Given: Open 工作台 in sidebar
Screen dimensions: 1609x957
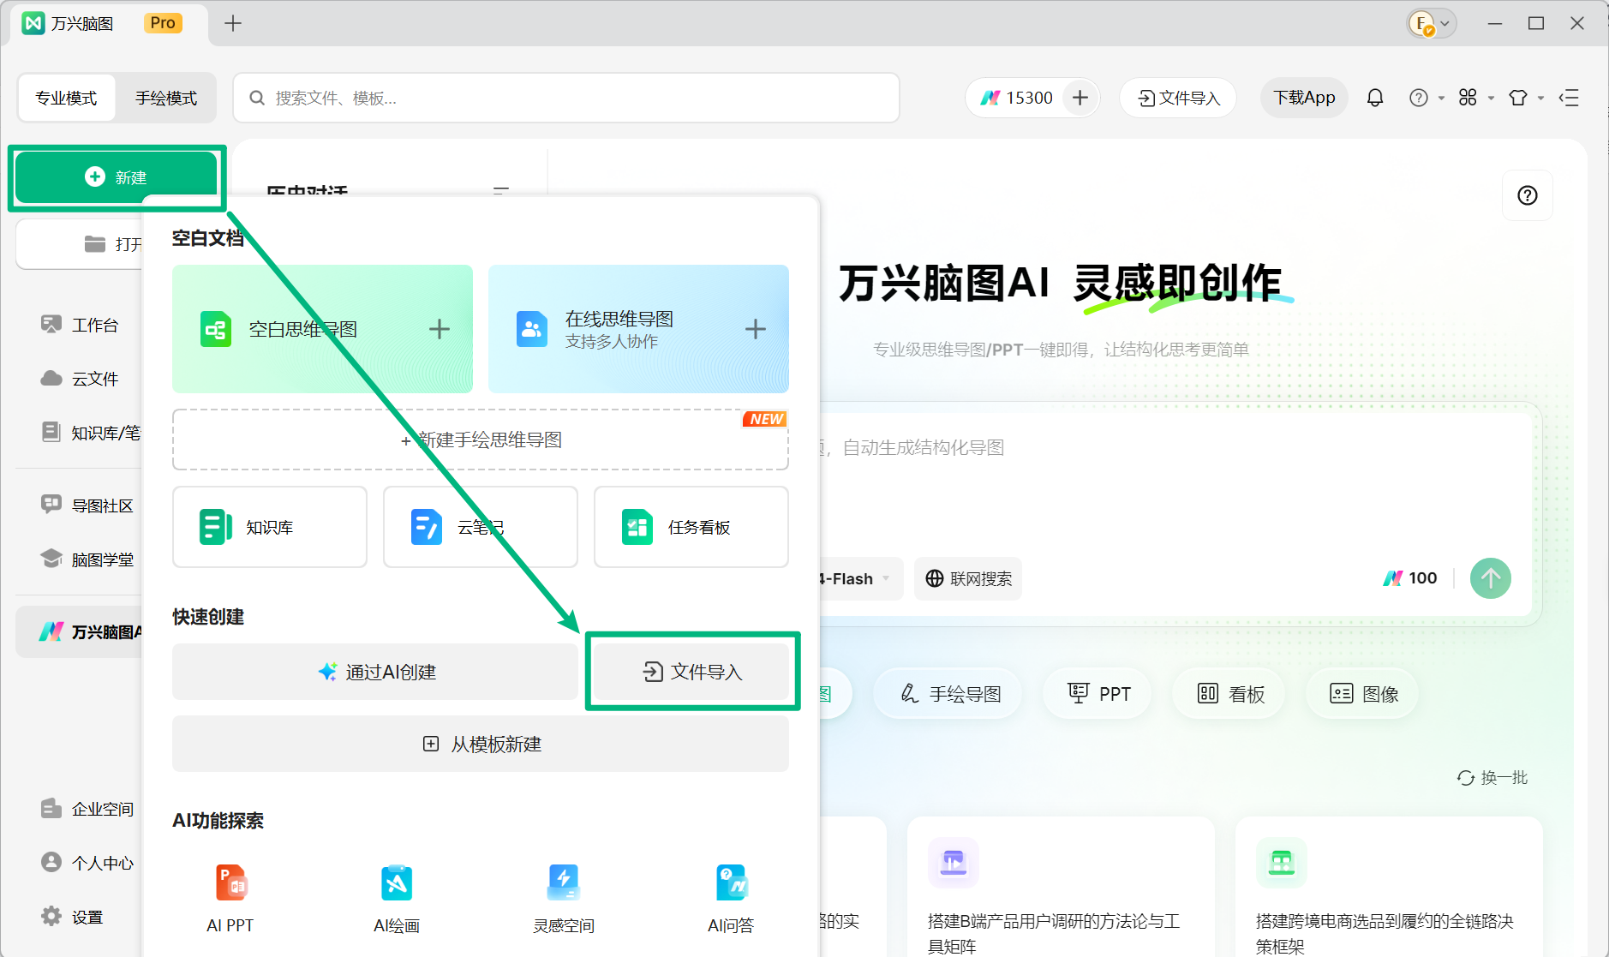Looking at the screenshot, I should click(79, 325).
